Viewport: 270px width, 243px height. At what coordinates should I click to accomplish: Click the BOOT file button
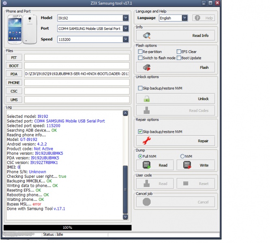14,66
